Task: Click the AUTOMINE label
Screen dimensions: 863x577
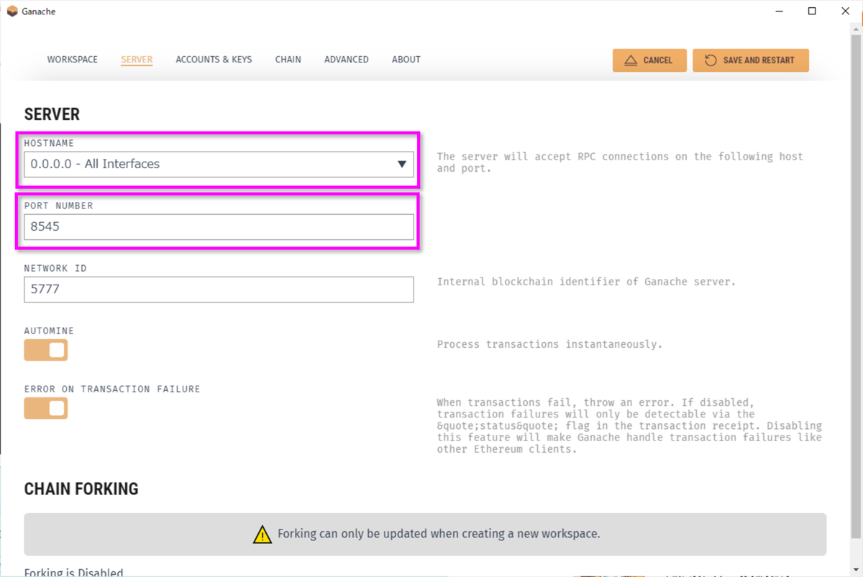Action: 49,331
